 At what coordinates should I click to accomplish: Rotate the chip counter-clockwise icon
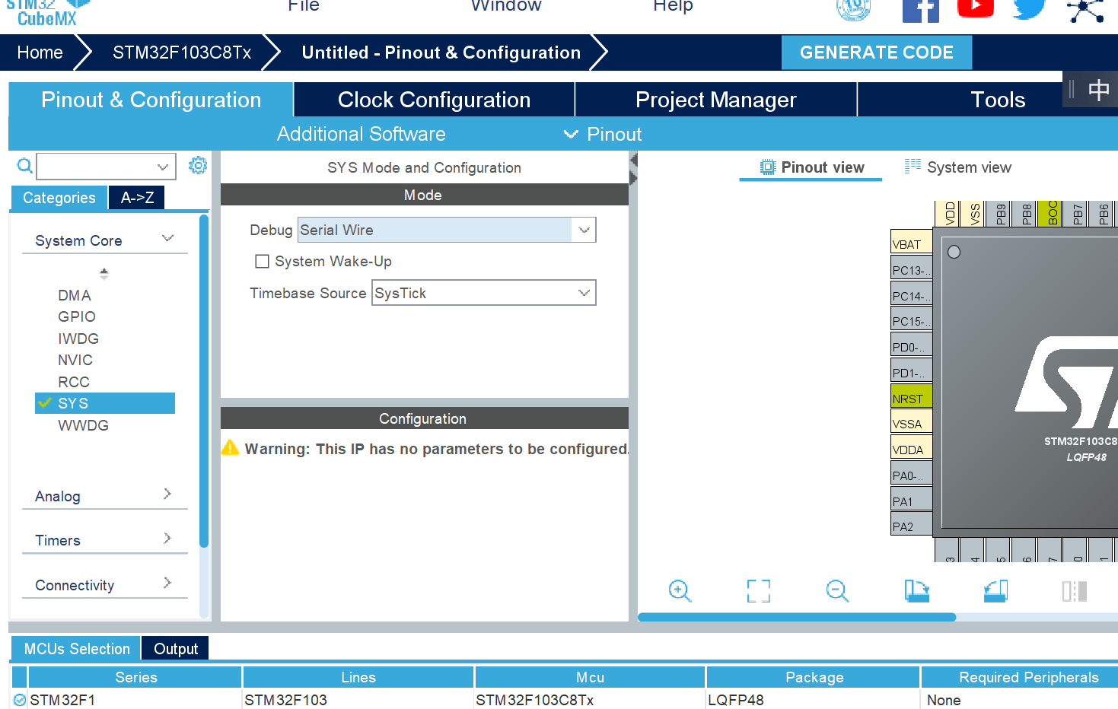[995, 591]
